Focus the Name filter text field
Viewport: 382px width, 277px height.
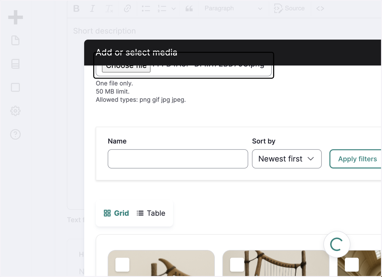pos(178,159)
